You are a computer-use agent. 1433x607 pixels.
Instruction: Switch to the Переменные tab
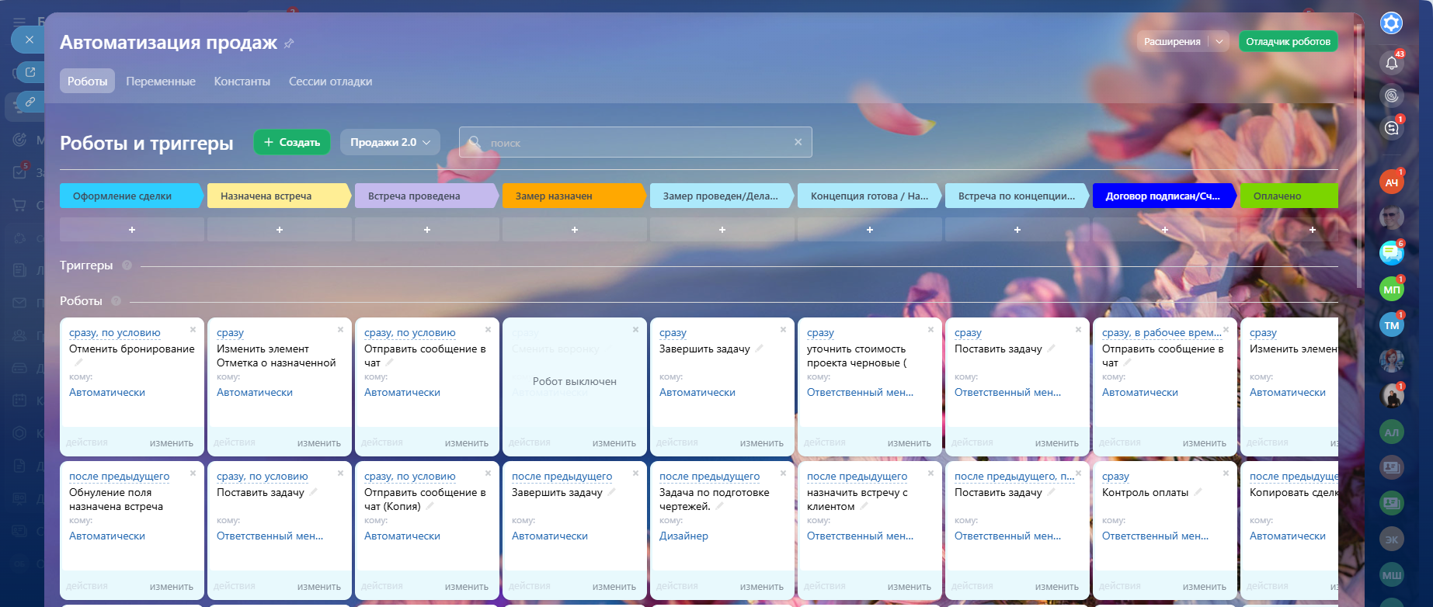(x=161, y=82)
